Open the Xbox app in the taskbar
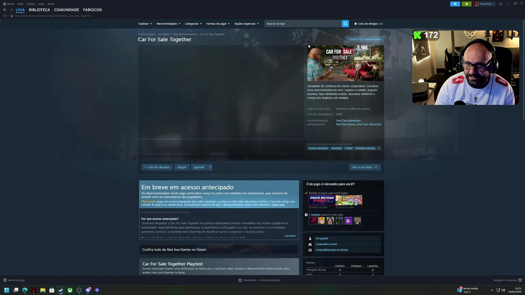The width and height of the screenshot is (525, 295). click(x=70, y=290)
